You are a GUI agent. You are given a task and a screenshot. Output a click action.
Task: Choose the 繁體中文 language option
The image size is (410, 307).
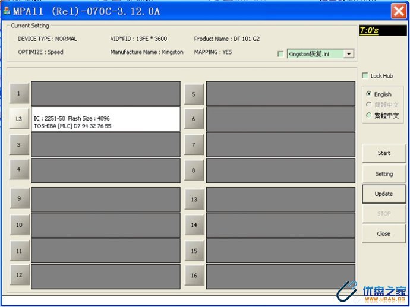369,115
